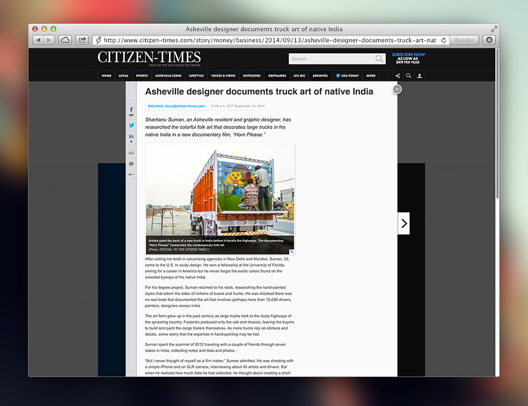
Task: Open the Subscribe Now offer
Action: click(x=408, y=58)
